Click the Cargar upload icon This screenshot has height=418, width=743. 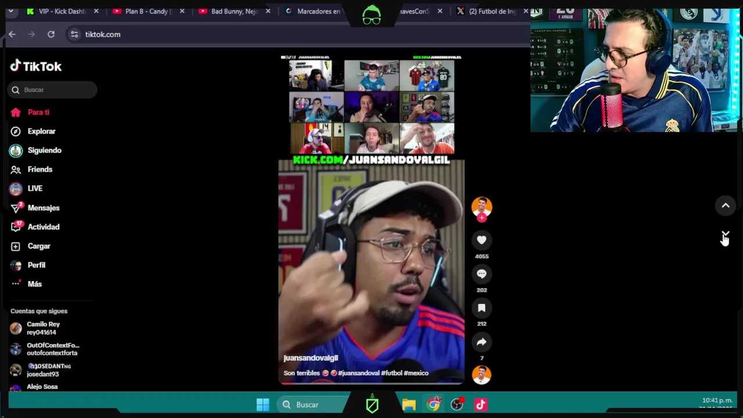16,246
